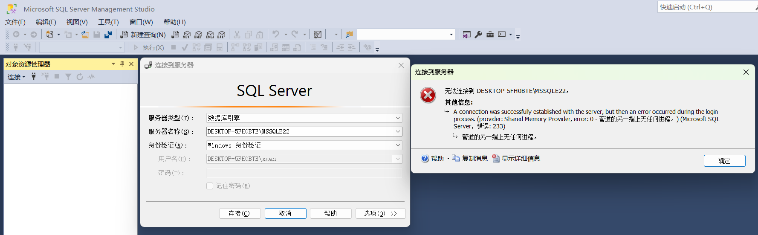Click the wrench properties icon in toolbar

coord(478,35)
